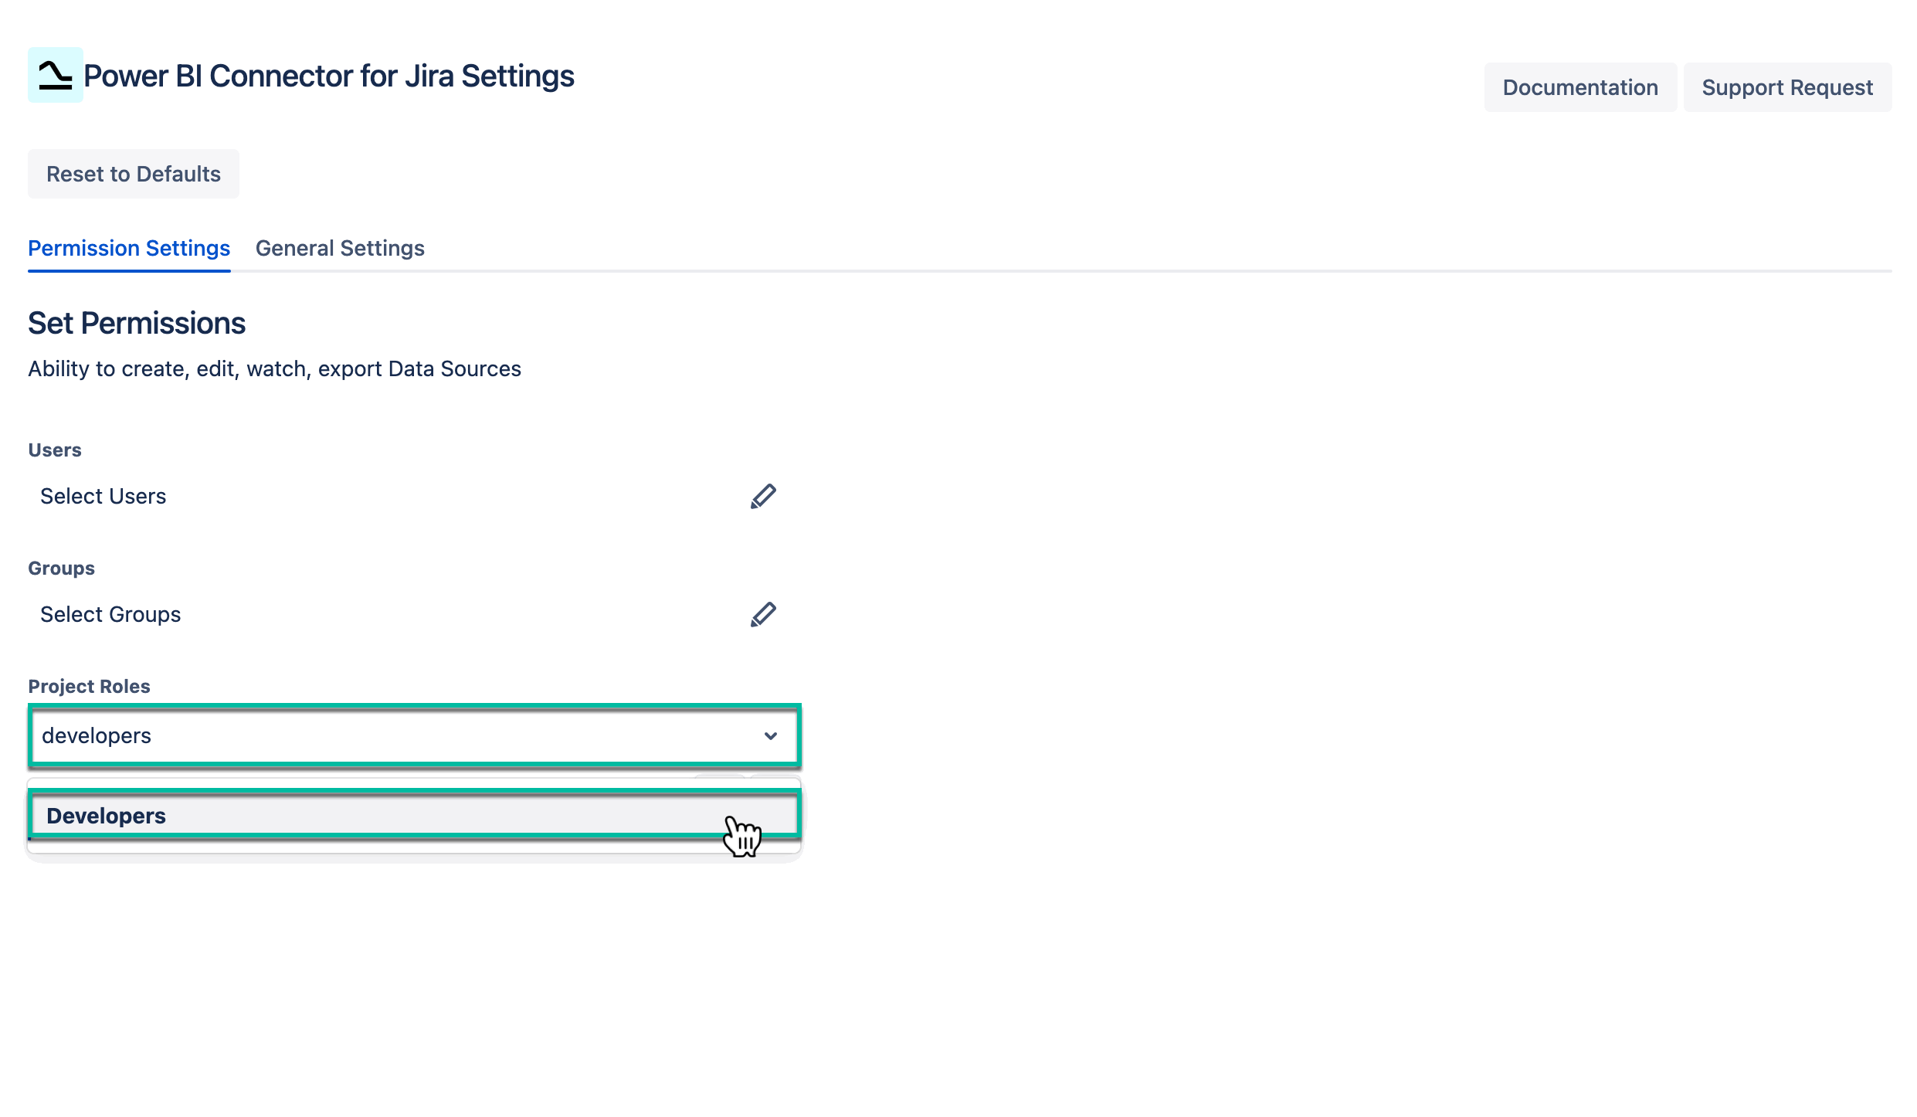Open Documentation for the connector
Screen dimensions: 1917x1117
tap(1580, 87)
